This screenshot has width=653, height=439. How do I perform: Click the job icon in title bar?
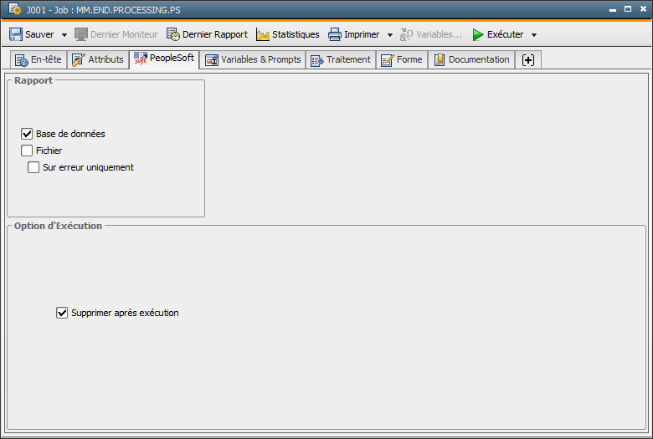click(x=14, y=10)
